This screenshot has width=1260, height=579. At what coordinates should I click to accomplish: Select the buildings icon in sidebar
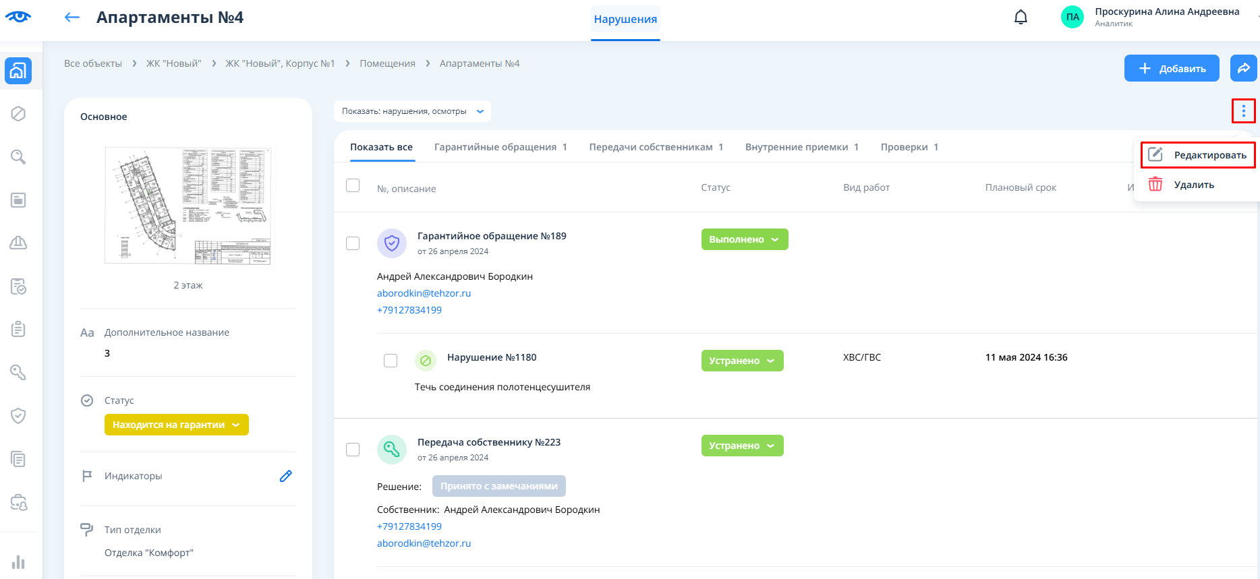pyautogui.click(x=18, y=71)
